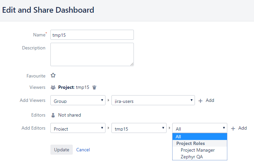This screenshot has width=254, height=162.
Task: Open the Project type dropdown in Add Editors
Action: coord(78,128)
